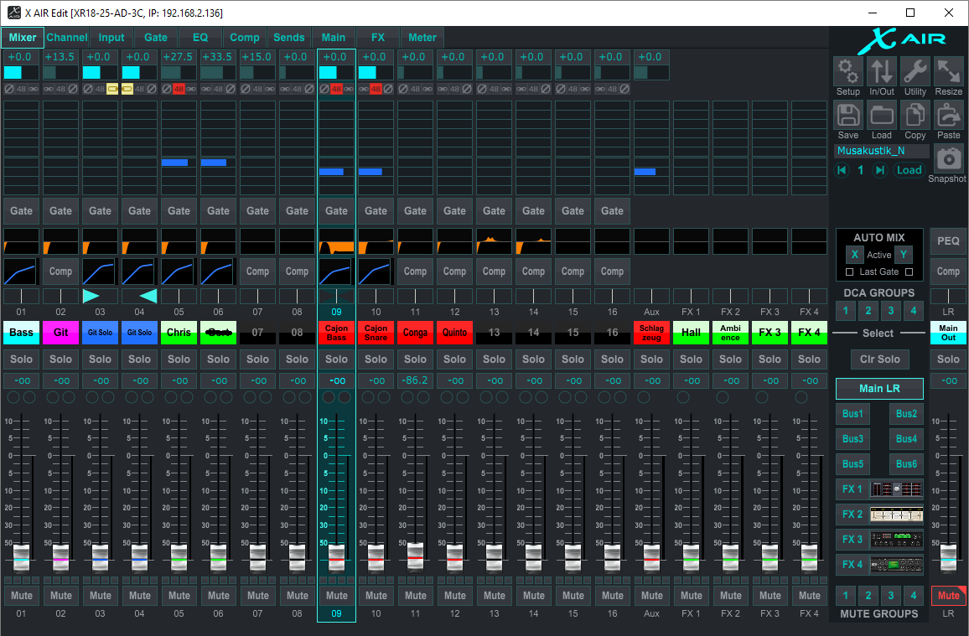Click the Save floppy disk icon
The height and width of the screenshot is (636, 969).
(x=848, y=116)
